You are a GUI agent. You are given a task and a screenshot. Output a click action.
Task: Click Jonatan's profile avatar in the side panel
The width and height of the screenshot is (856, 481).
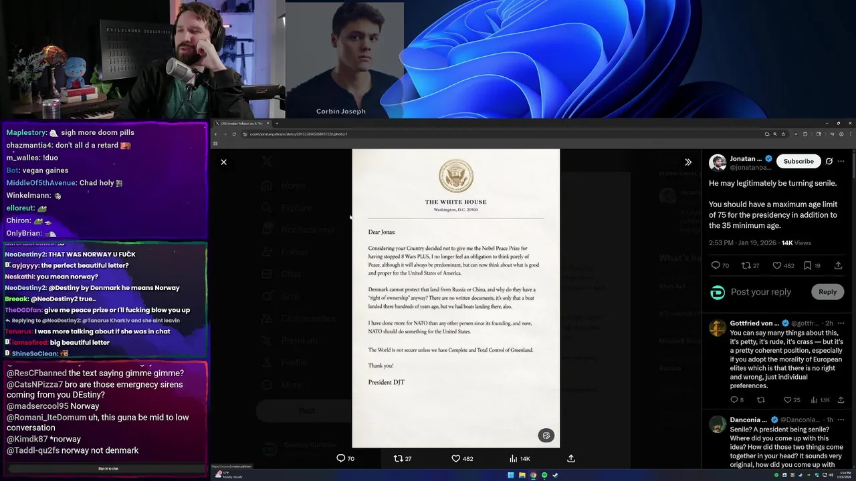[718, 162]
